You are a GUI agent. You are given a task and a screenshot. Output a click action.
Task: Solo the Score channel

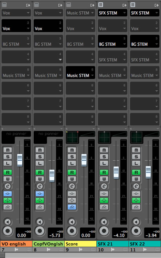click(x=72, y=157)
